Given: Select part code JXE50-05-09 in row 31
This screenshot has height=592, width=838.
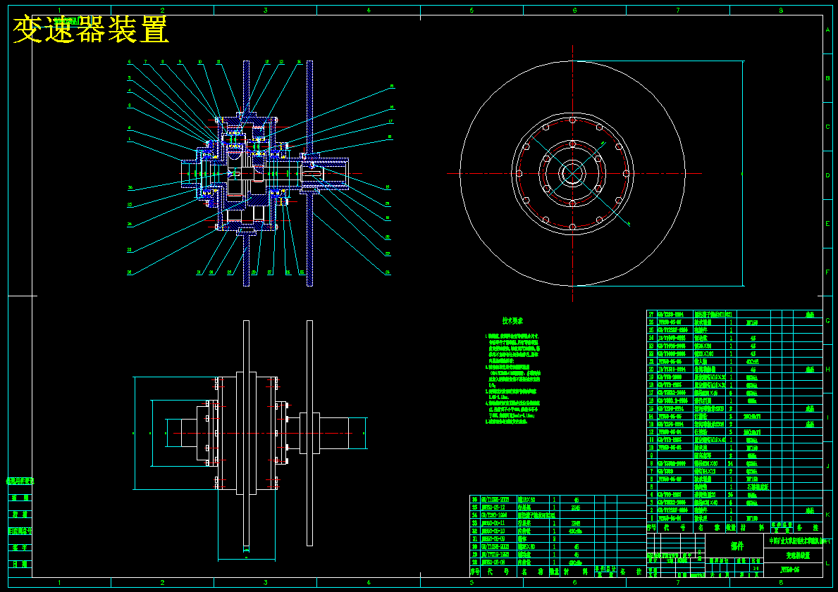Looking at the screenshot, I should tap(493, 539).
